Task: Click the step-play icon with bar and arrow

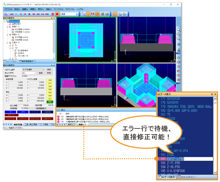Action: click(25, 14)
